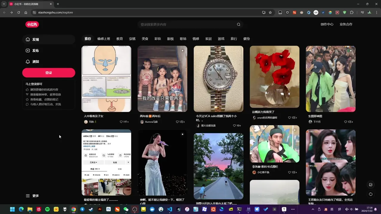Bookmark this page with the star icon
Screen dimensions: 381x214
270,12
